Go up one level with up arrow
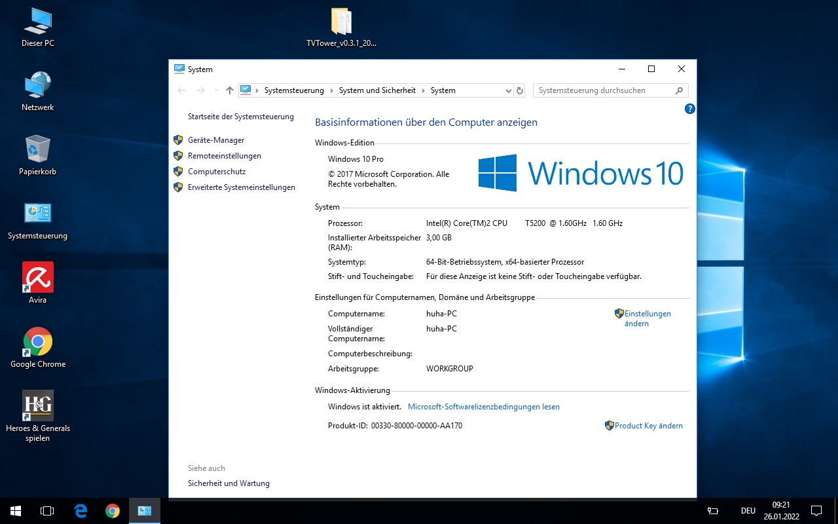The height and width of the screenshot is (524, 838). tap(229, 90)
